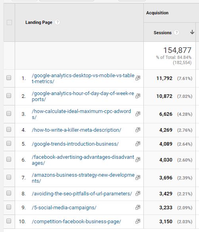Select the "% of Total: 84.84%" text
This screenshot has width=199, height=232.
(174, 57)
